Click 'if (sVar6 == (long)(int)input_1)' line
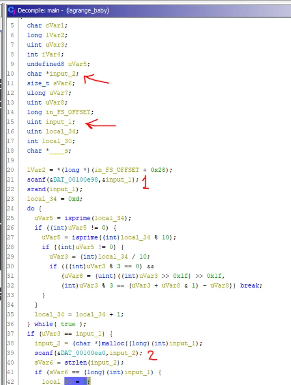291x385 pixels. (x=98, y=372)
